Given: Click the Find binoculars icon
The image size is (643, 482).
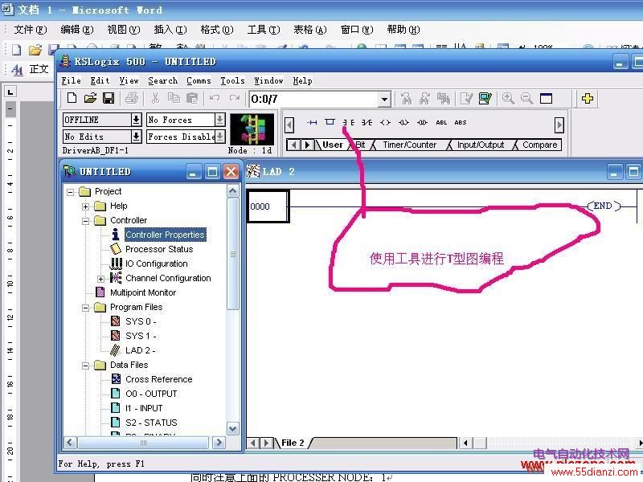Looking at the screenshot, I should click(x=407, y=98).
